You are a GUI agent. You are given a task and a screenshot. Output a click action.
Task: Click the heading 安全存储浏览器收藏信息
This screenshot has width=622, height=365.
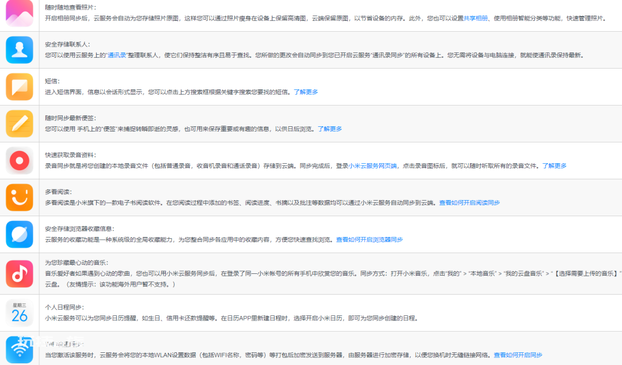(x=79, y=229)
